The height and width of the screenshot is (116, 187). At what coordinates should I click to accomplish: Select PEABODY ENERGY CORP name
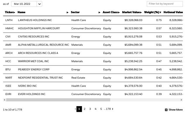(x=34, y=69)
